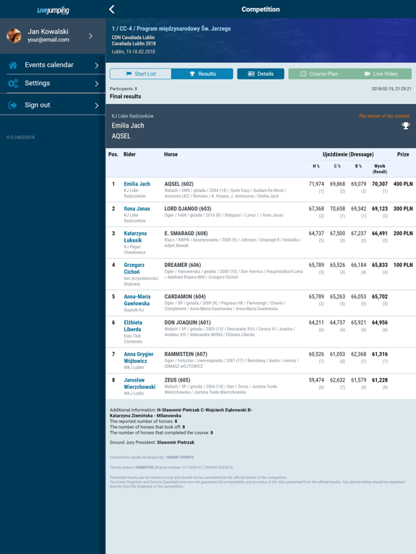Click version number 0.0.24022018
Viewport: 416px width, 554px height.
[x=20, y=137]
